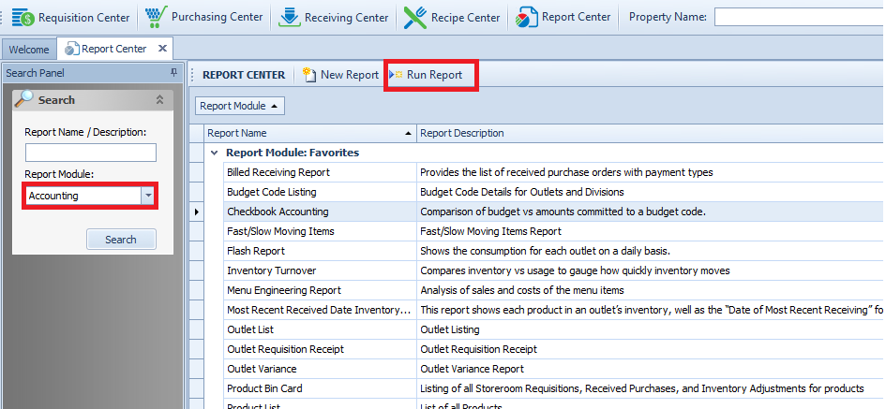The width and height of the screenshot is (886, 409).
Task: Switch to the Welcome tab
Action: [29, 49]
